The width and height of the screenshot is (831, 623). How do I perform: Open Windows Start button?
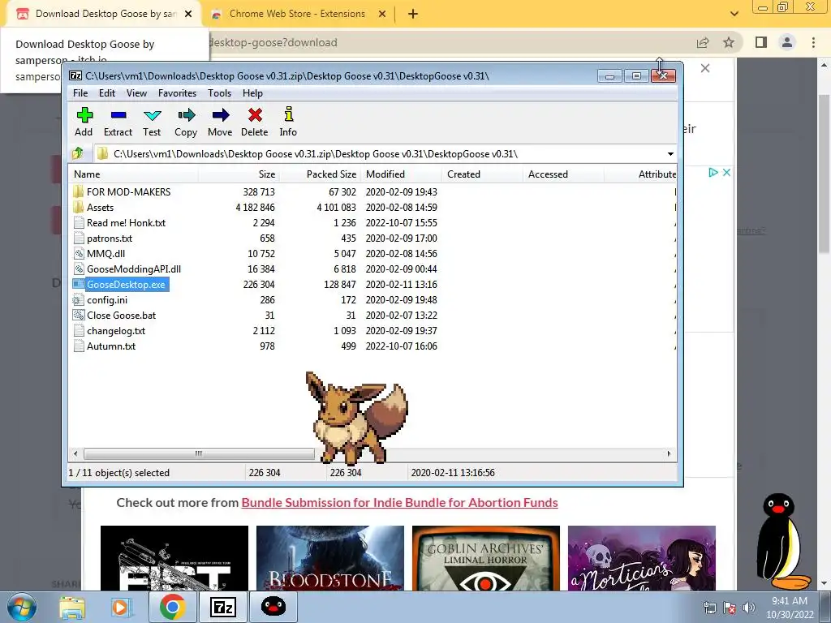click(x=22, y=607)
